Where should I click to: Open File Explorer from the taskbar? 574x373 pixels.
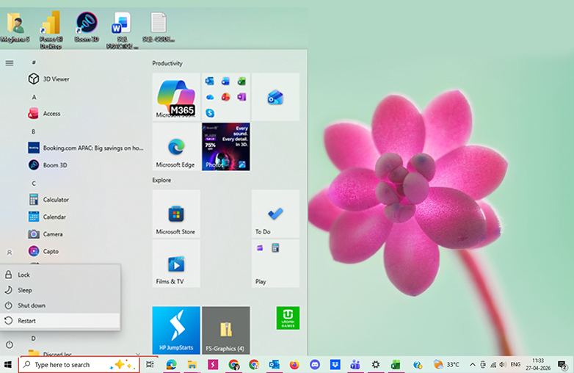pos(192,365)
